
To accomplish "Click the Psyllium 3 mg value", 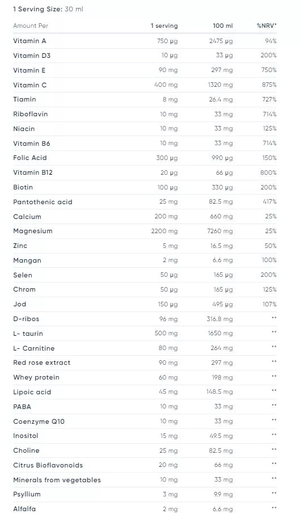I will pos(170,494).
